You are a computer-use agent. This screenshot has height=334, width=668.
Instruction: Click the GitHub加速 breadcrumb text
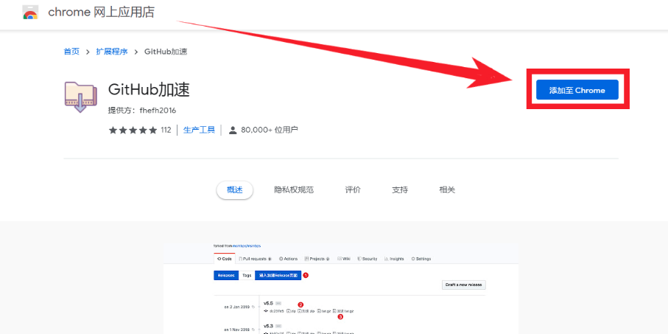point(166,52)
